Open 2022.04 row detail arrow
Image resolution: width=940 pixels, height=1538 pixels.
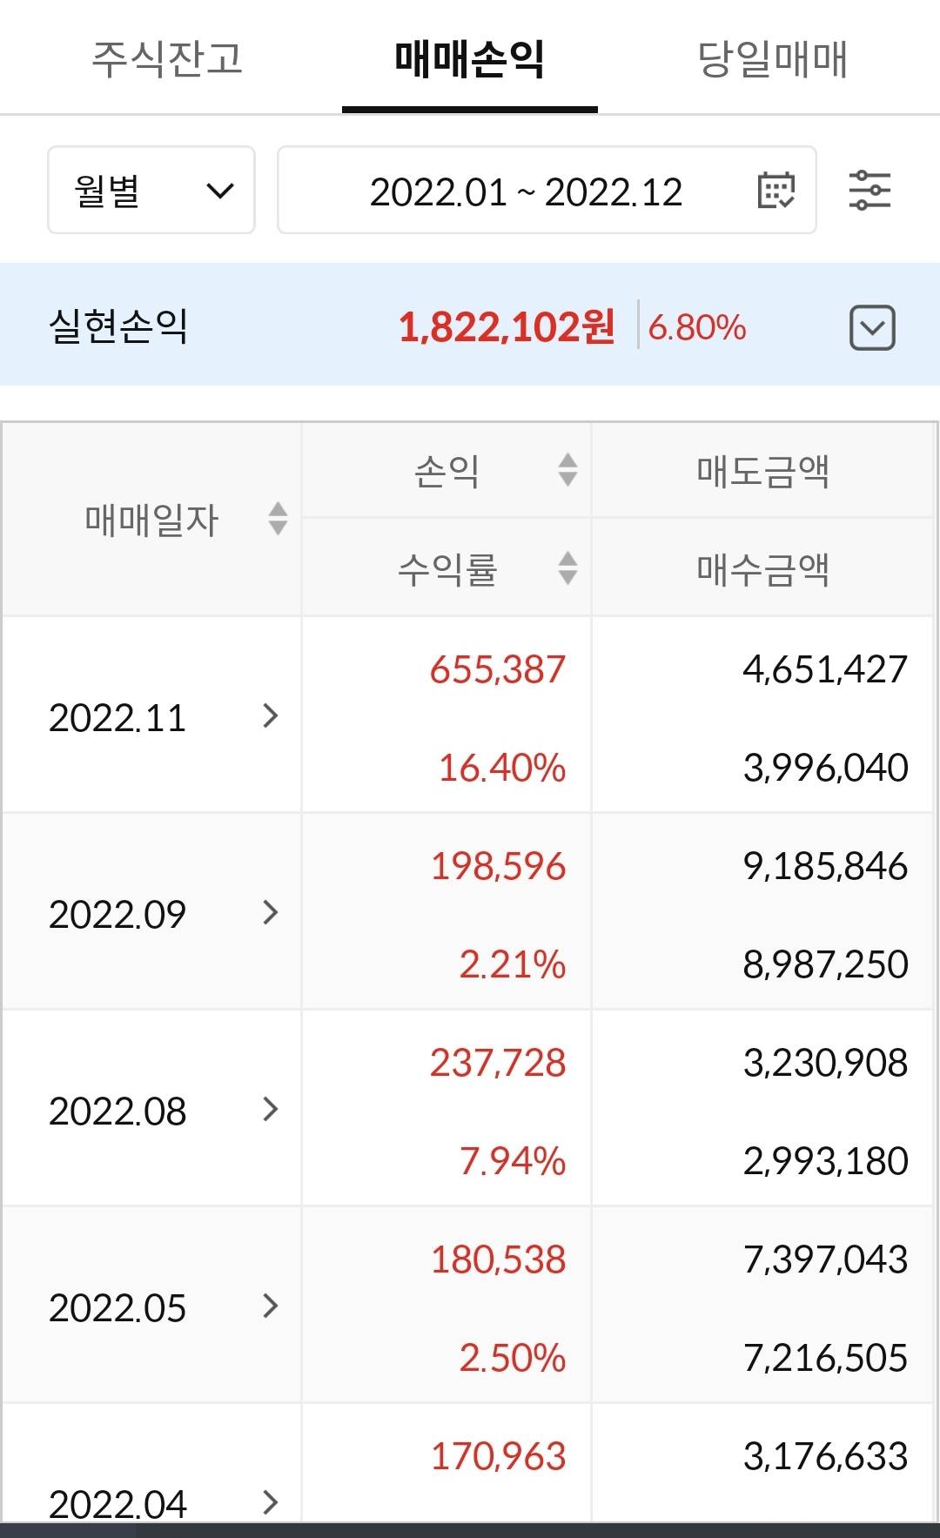[x=271, y=1502]
